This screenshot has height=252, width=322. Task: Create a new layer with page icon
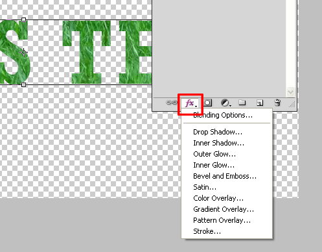click(x=260, y=103)
